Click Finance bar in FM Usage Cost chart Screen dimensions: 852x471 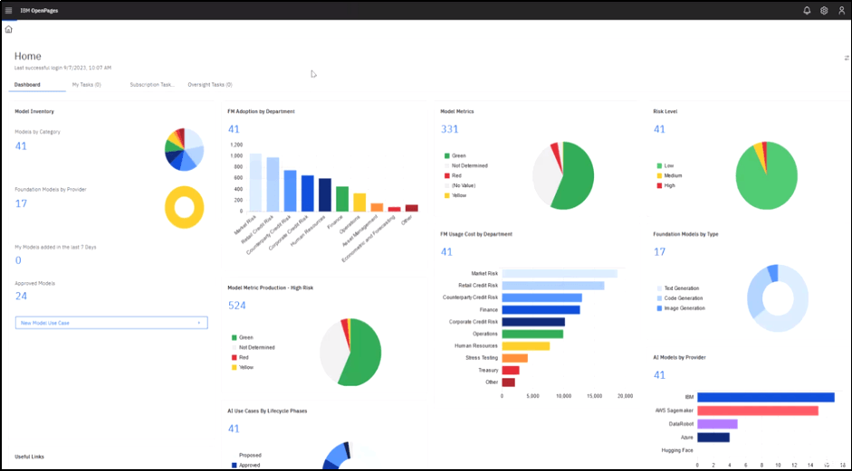(541, 310)
